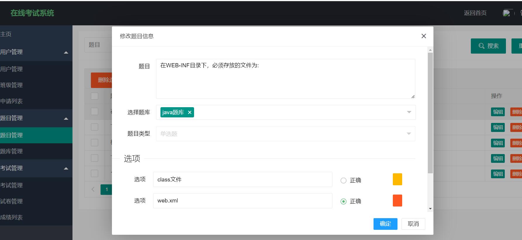Click 编辑 button in fifth table row

tap(498, 174)
